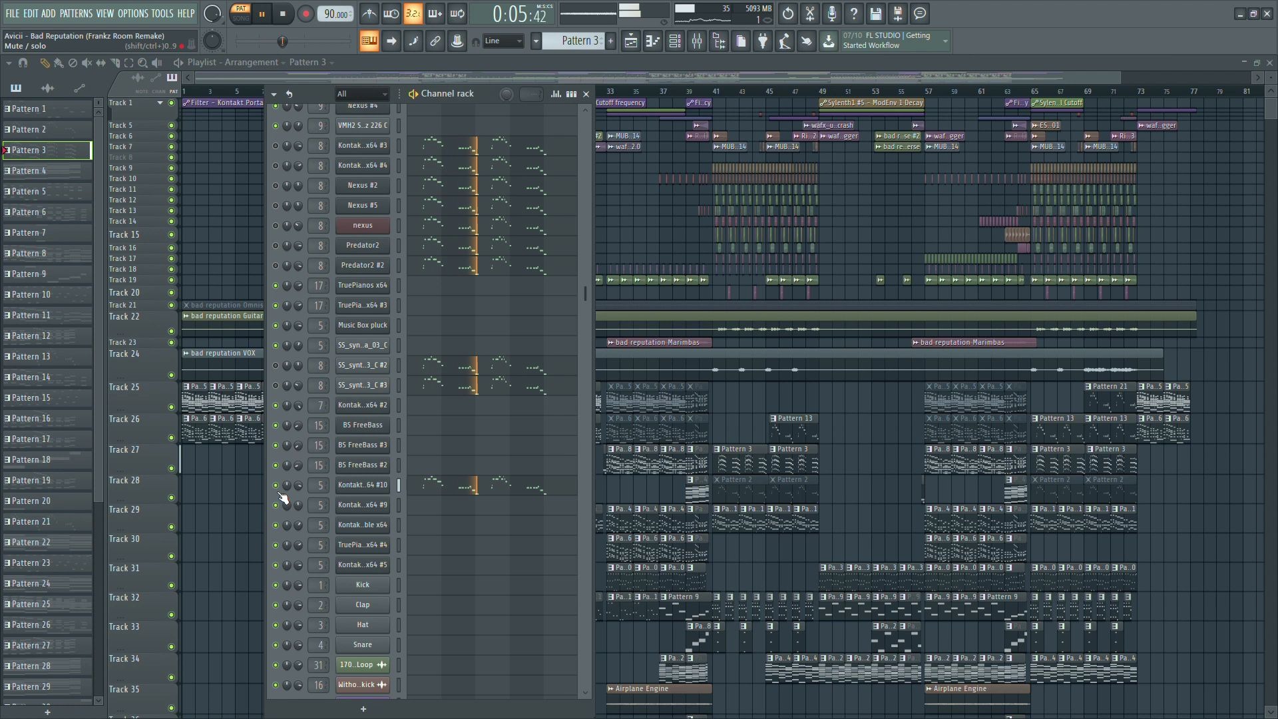The image size is (1278, 719).
Task: Select Pattern 7 in the picker
Action: 47,233
